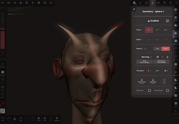179x124 pixels.
Task: Select the Move tool
Action: coord(176,26)
